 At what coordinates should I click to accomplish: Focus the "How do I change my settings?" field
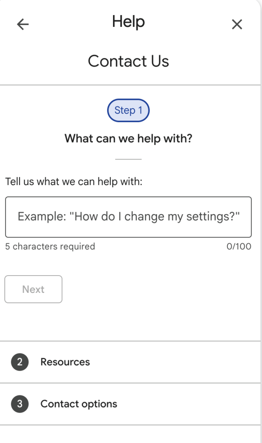coord(128,217)
